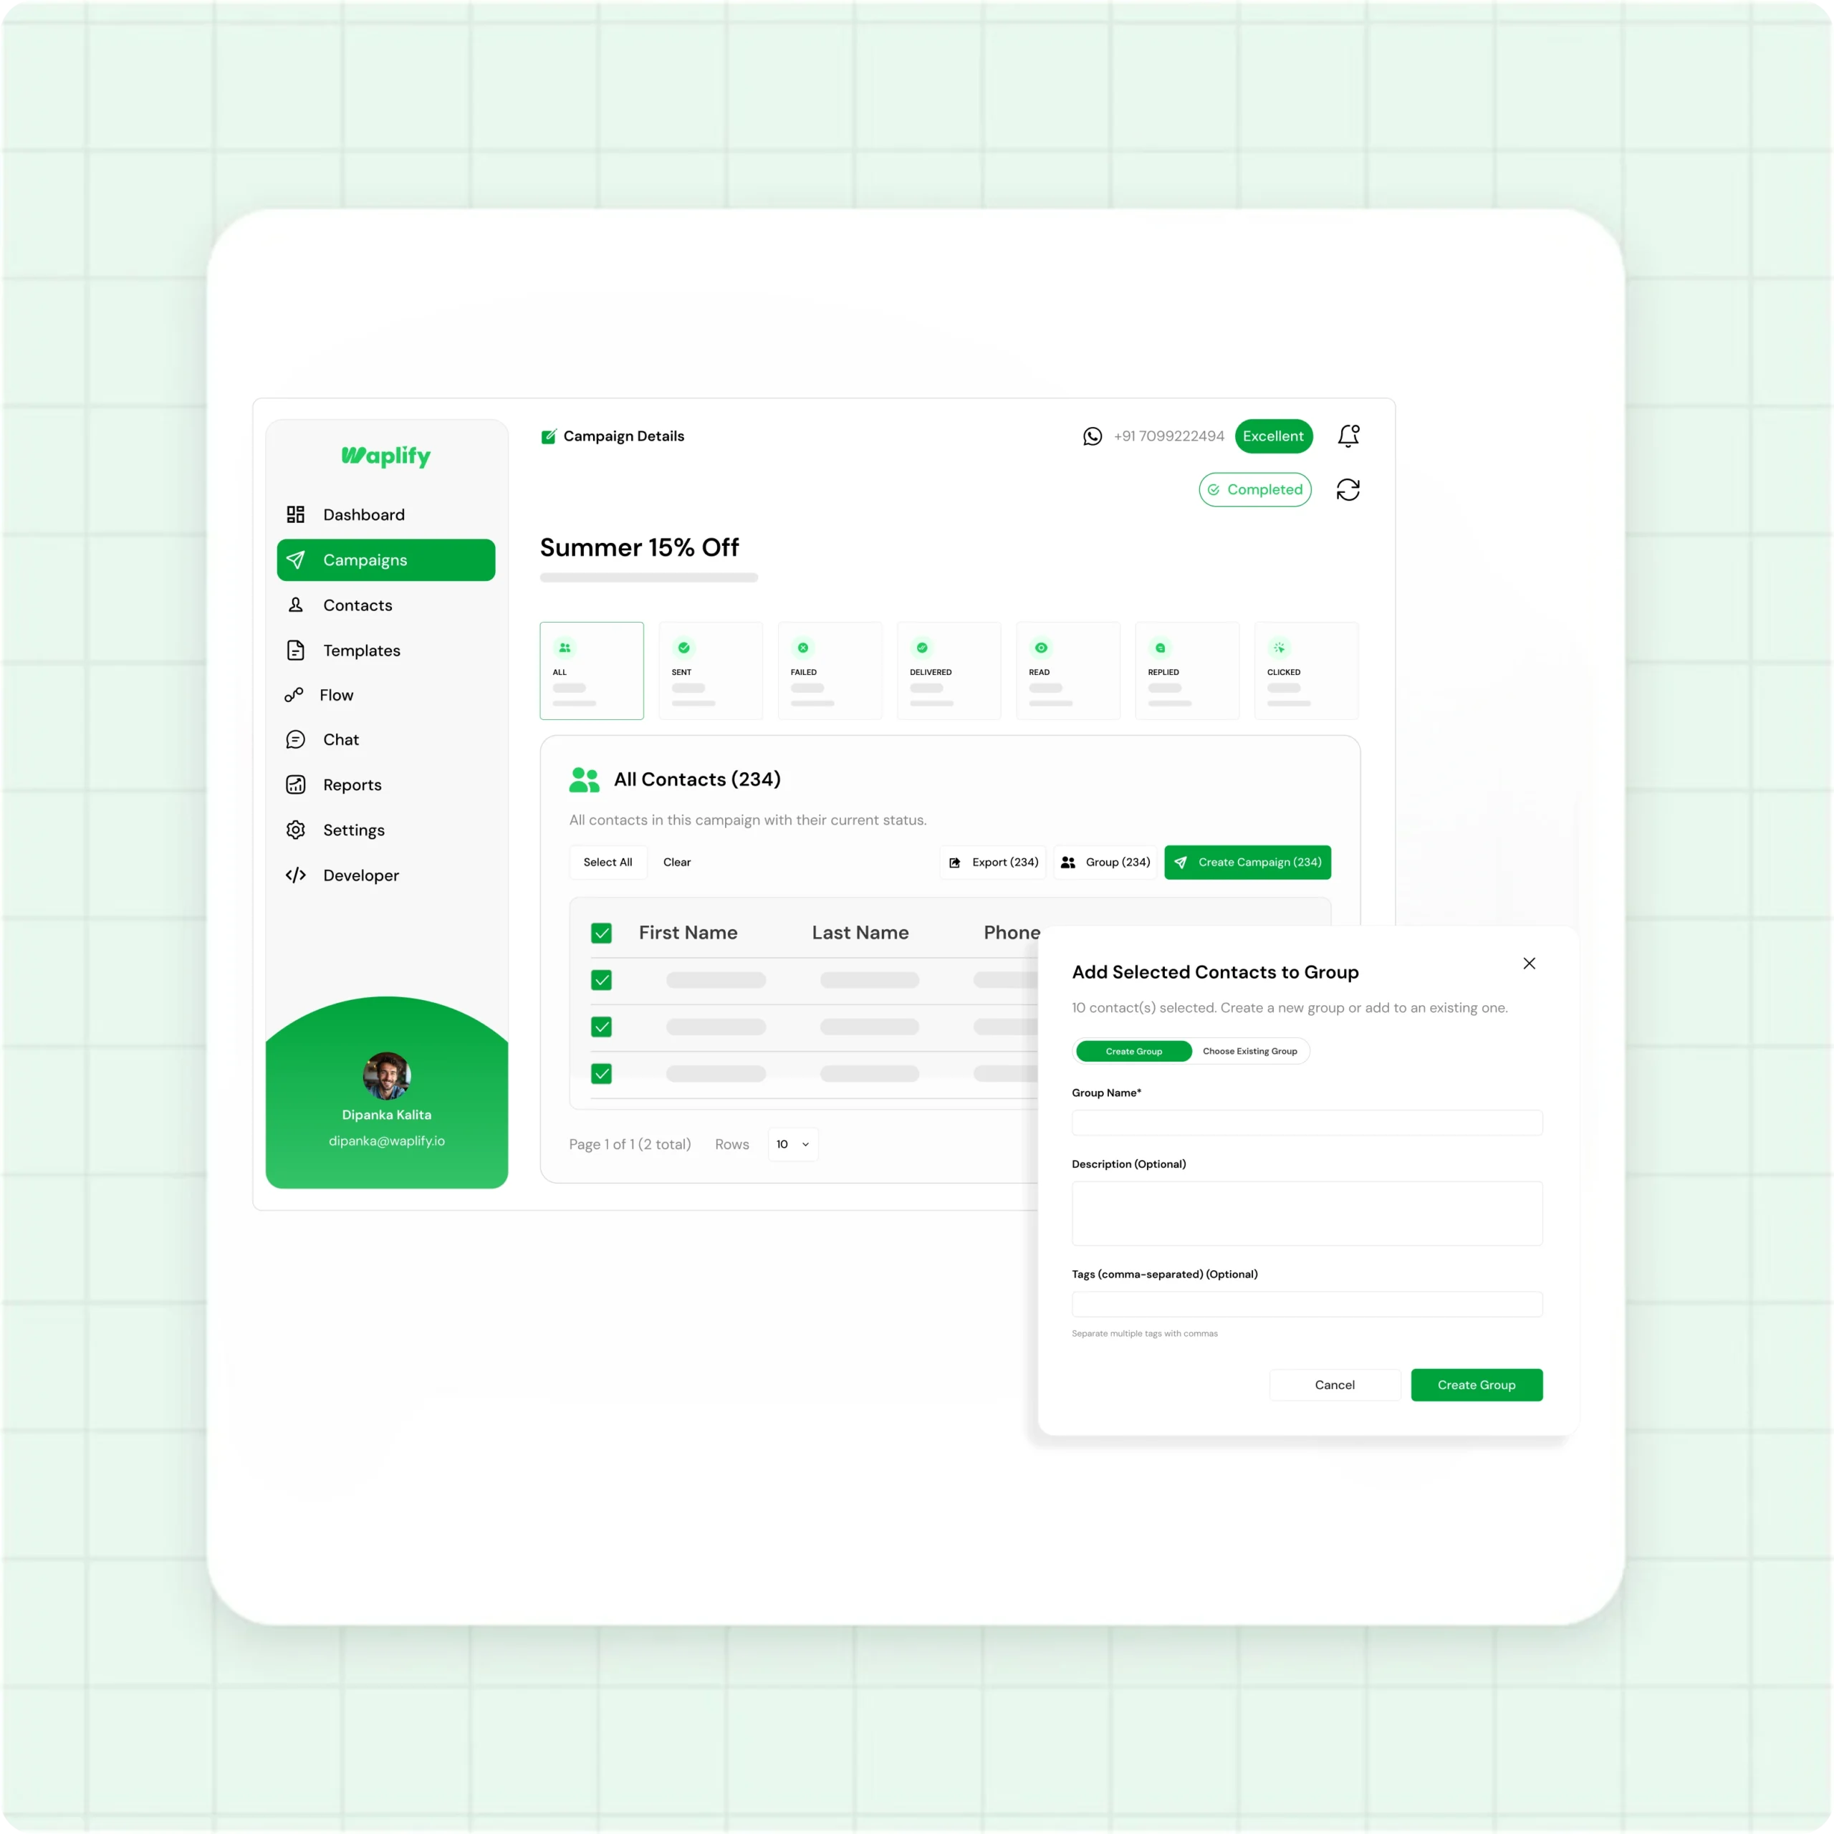Click the Tags input field
Viewport: 1834px width, 1834px height.
[x=1307, y=1303]
